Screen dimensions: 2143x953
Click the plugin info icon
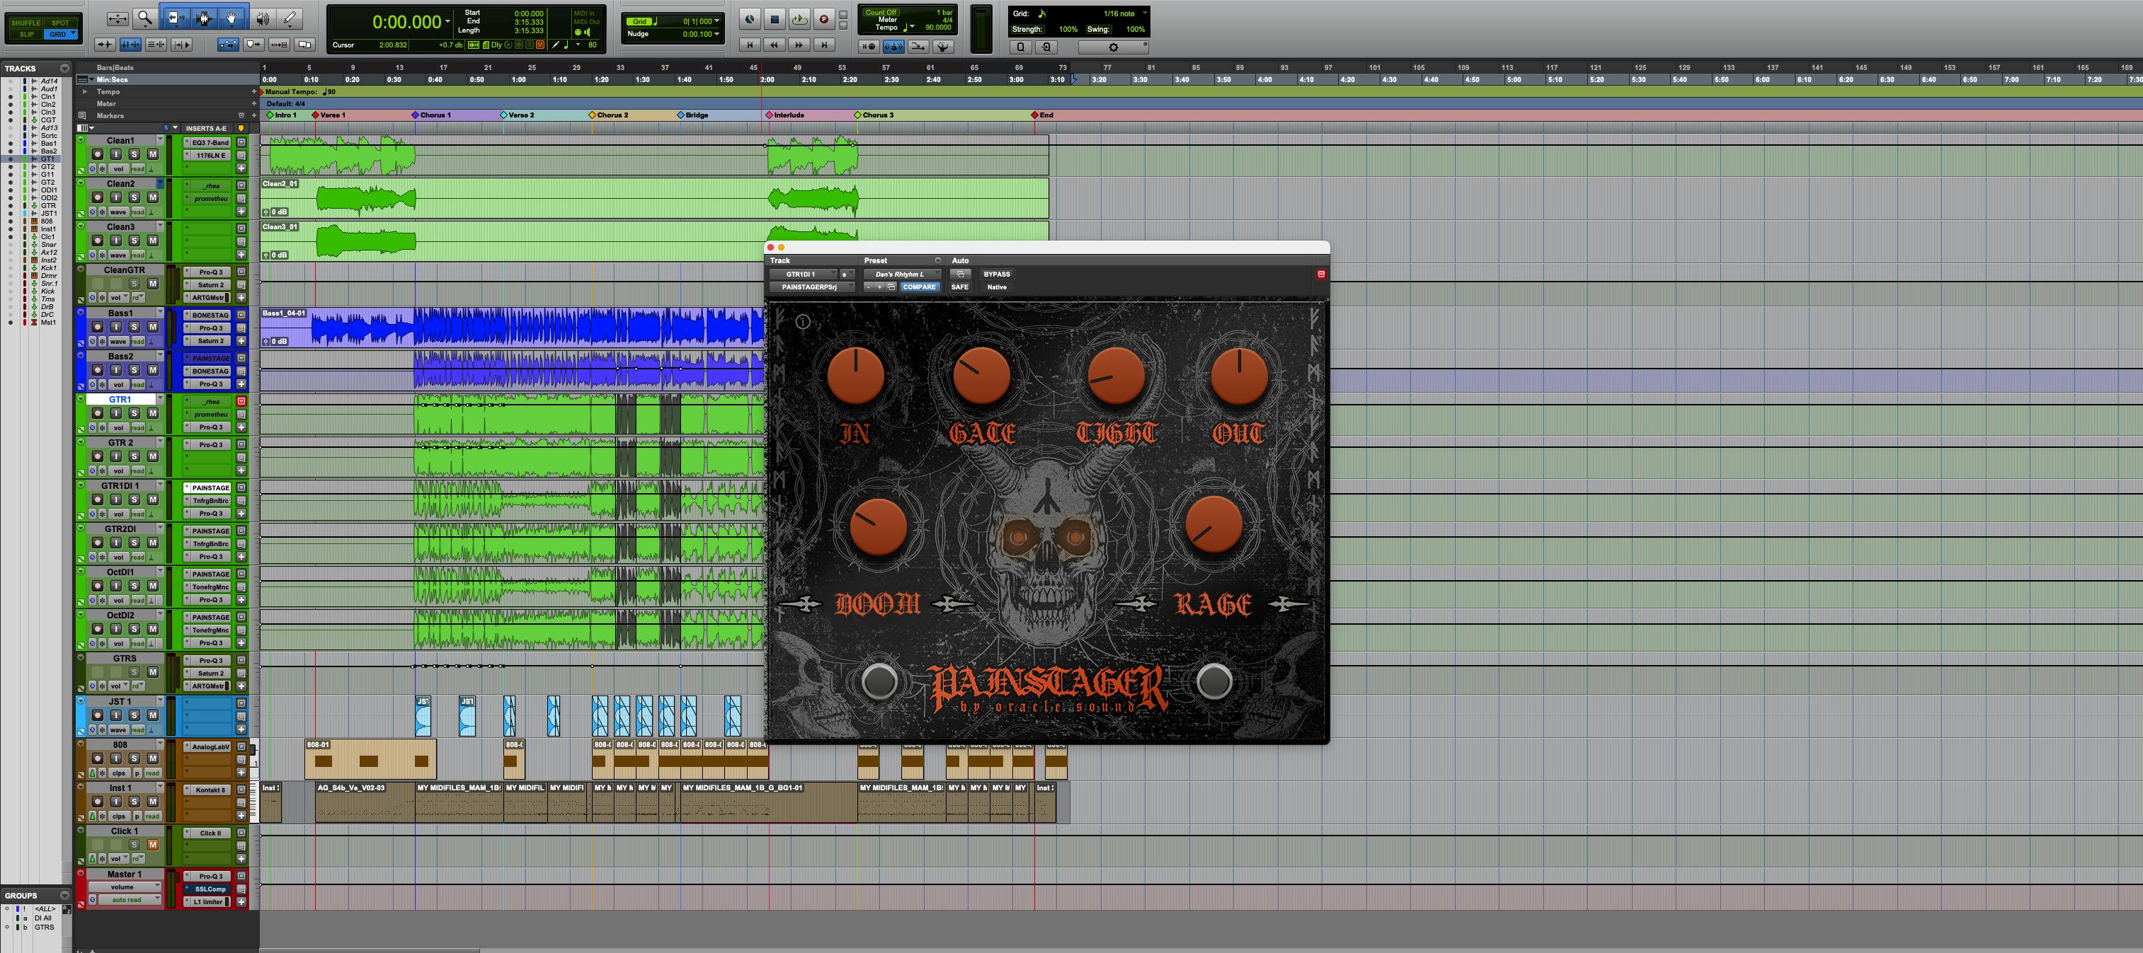[803, 322]
